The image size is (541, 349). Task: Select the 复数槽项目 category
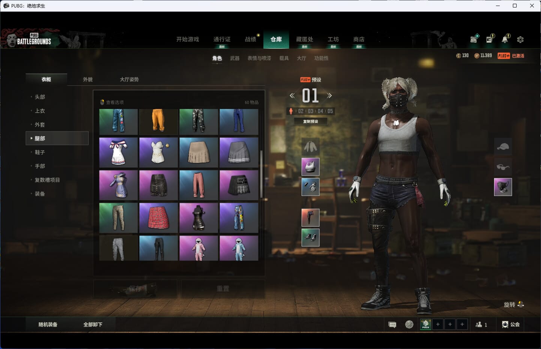(57, 180)
